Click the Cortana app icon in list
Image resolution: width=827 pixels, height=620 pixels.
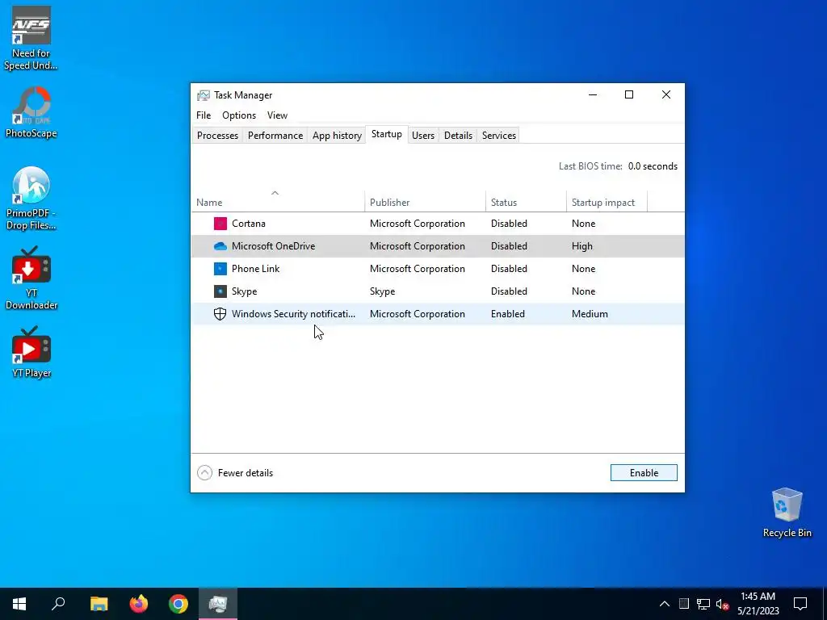220,224
